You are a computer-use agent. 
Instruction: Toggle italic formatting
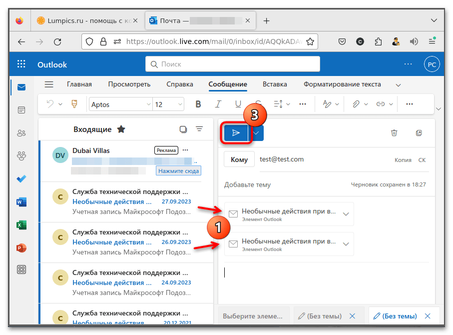click(x=218, y=104)
